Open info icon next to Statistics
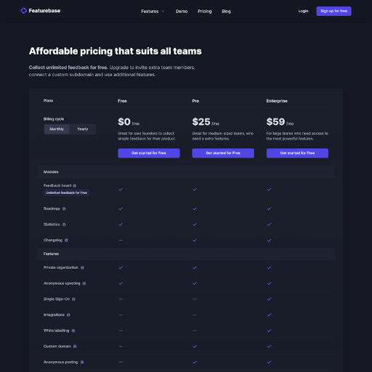The height and width of the screenshot is (372, 372). pyautogui.click(x=64, y=225)
